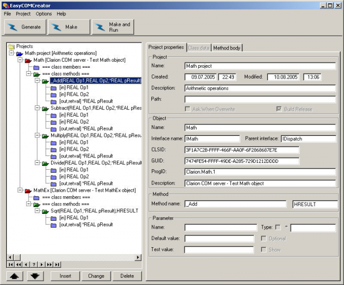The height and width of the screenshot is (285, 344).
Task: Collapse the Math Clarion COM server node
Action: coord(20,60)
